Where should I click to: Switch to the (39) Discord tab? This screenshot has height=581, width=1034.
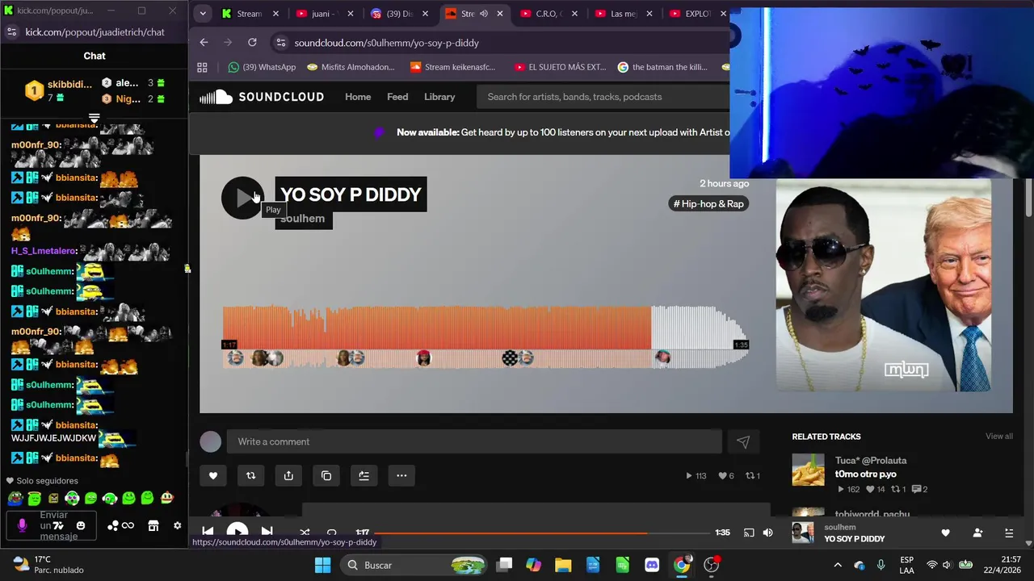pos(399,14)
